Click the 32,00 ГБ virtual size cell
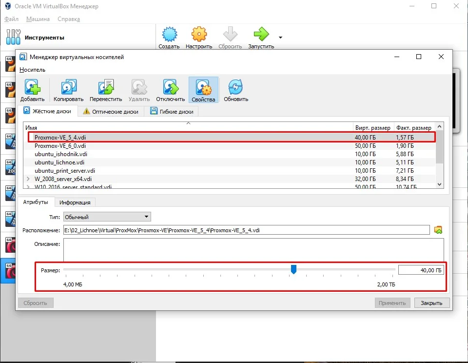Image resolution: width=468 pixels, height=363 pixels. [365, 179]
